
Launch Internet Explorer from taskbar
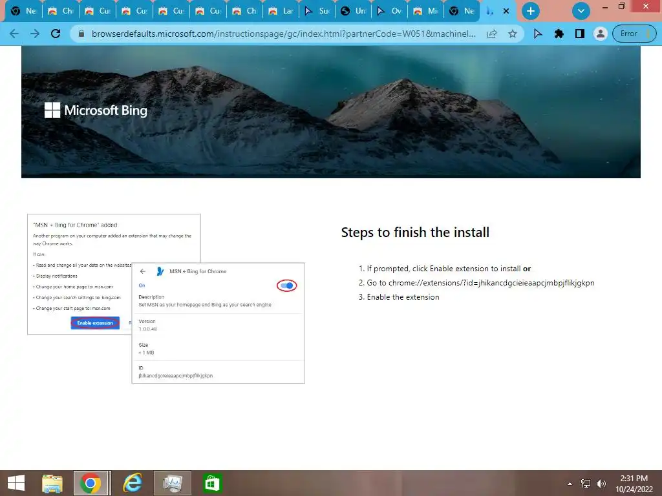pyautogui.click(x=132, y=483)
